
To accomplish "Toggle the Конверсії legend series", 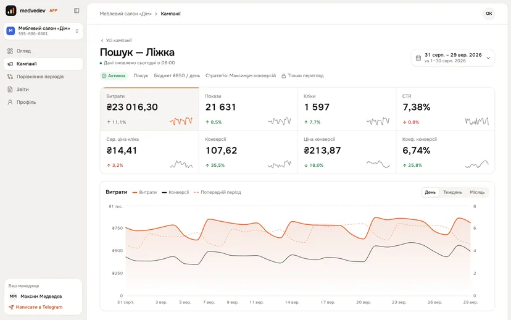I will pyautogui.click(x=175, y=193).
